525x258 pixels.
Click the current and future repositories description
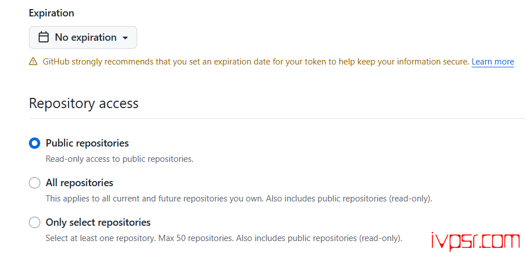239,199
